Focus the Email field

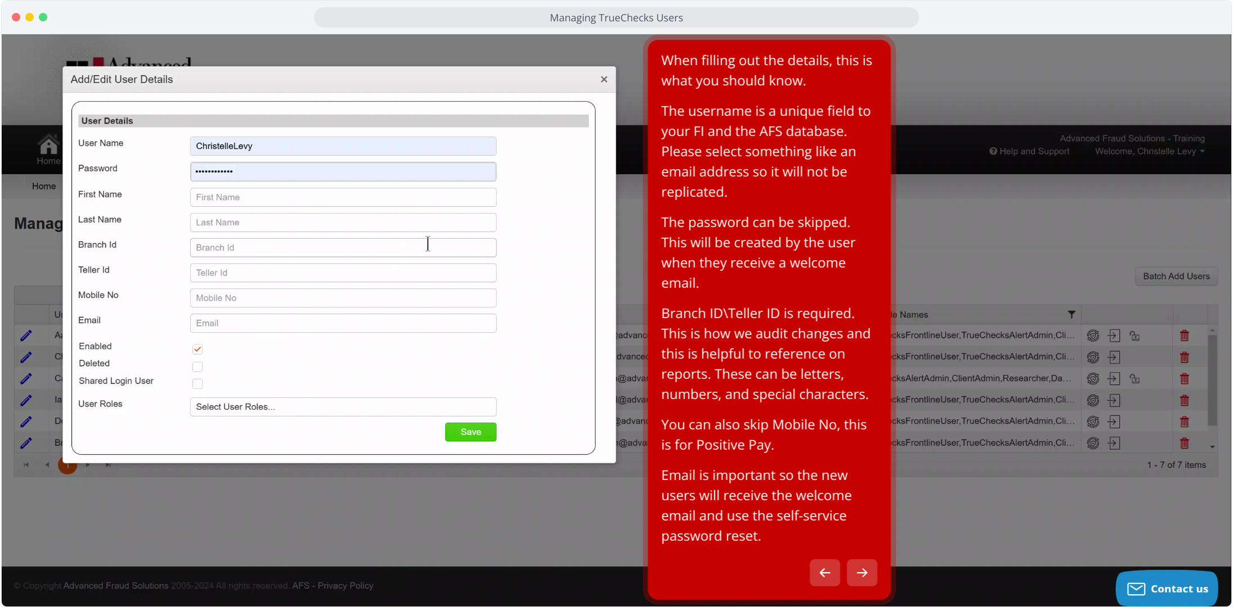[x=343, y=323]
